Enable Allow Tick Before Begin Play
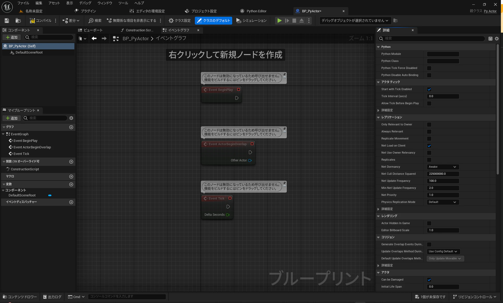This screenshot has width=503, height=303. 429,103
